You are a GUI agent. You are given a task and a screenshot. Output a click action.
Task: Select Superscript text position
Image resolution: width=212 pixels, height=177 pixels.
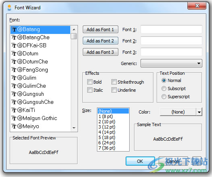coord(164,97)
